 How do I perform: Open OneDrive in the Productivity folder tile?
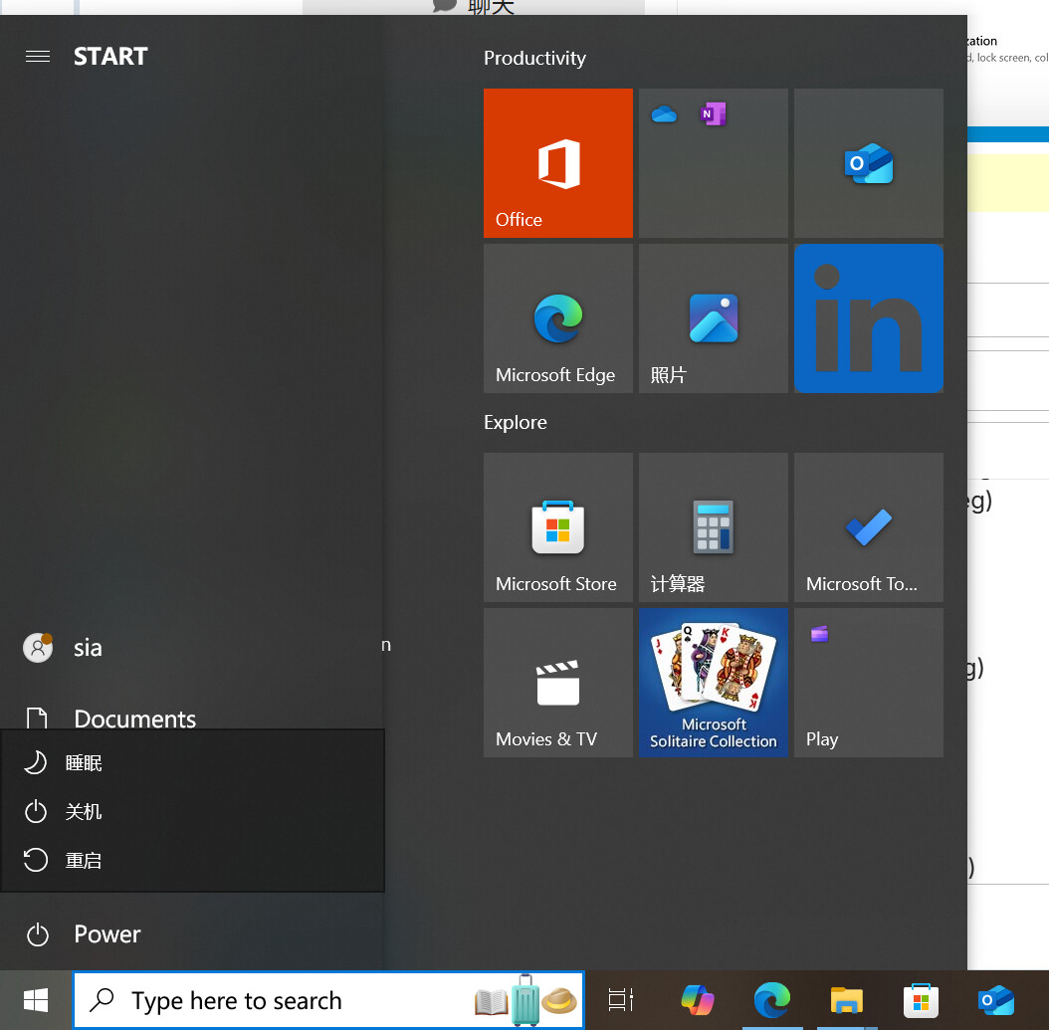664,114
